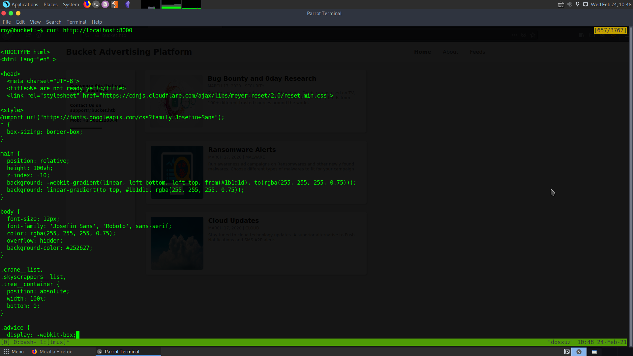Click the lightbulb tray icon
Screen dimensions: 633x356
[x=578, y=4]
